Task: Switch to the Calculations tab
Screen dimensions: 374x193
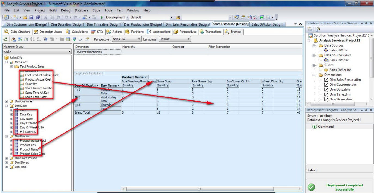Action: point(77,32)
